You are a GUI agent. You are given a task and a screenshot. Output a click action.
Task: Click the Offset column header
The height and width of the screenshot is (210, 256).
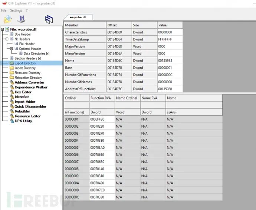(x=119, y=25)
